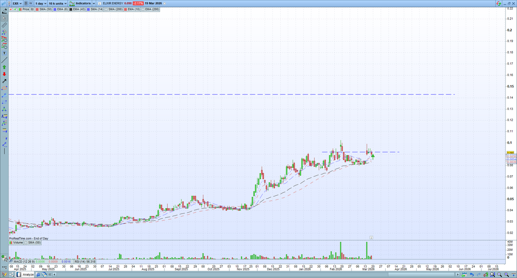Open RSI (14) panel
The image size is (517, 278).
[85, 262]
